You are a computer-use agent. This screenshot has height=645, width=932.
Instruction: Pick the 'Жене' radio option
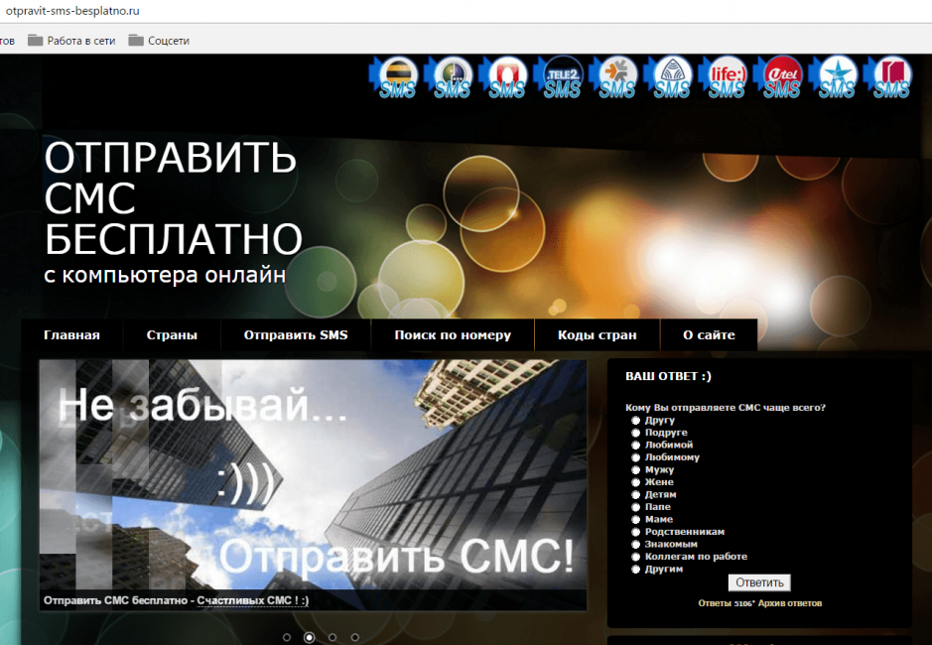pyautogui.click(x=635, y=482)
